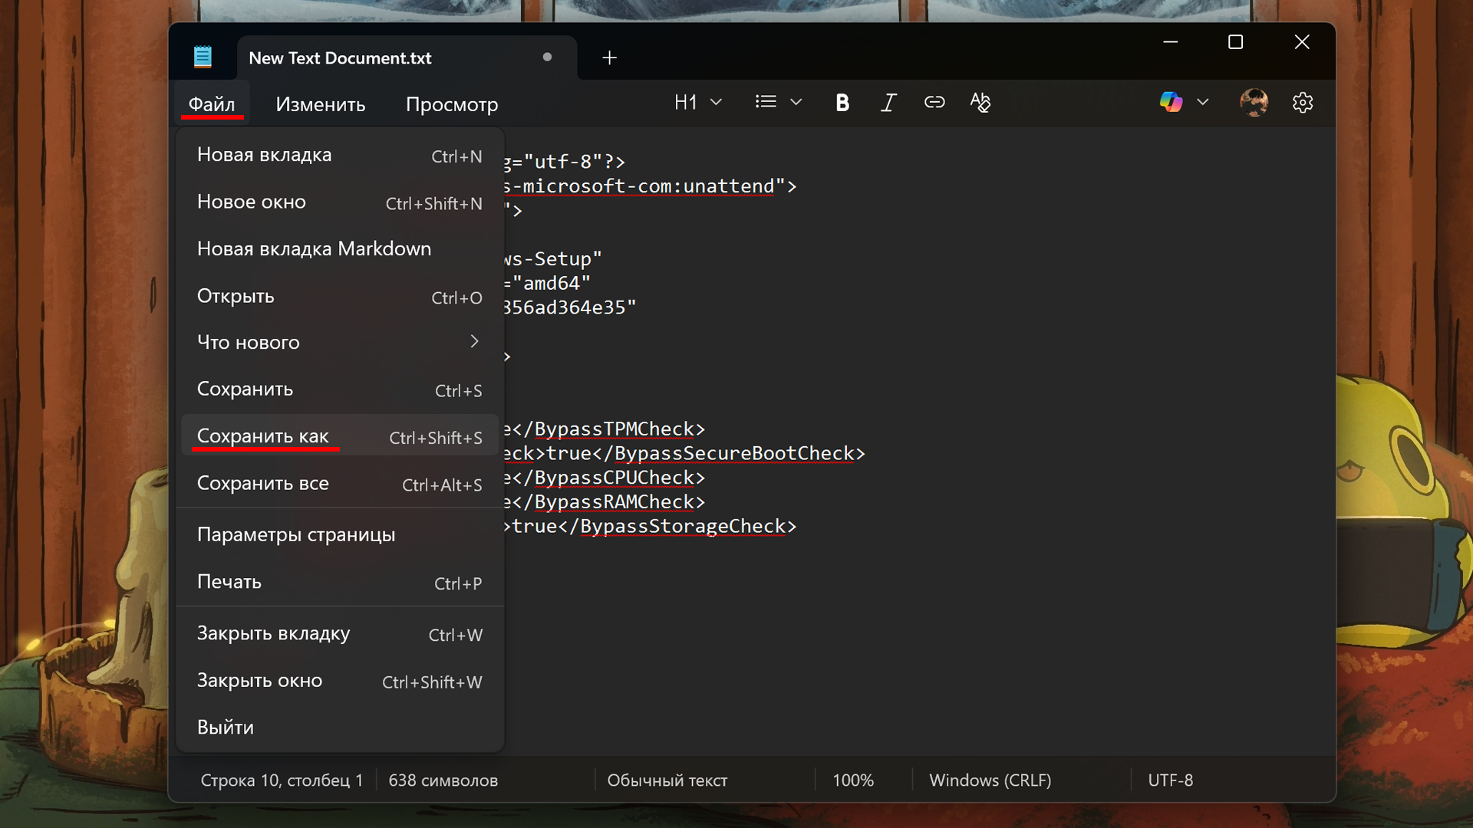This screenshot has height=828, width=1473.
Task: Click Параметры страницы entry
Action: tap(296, 534)
